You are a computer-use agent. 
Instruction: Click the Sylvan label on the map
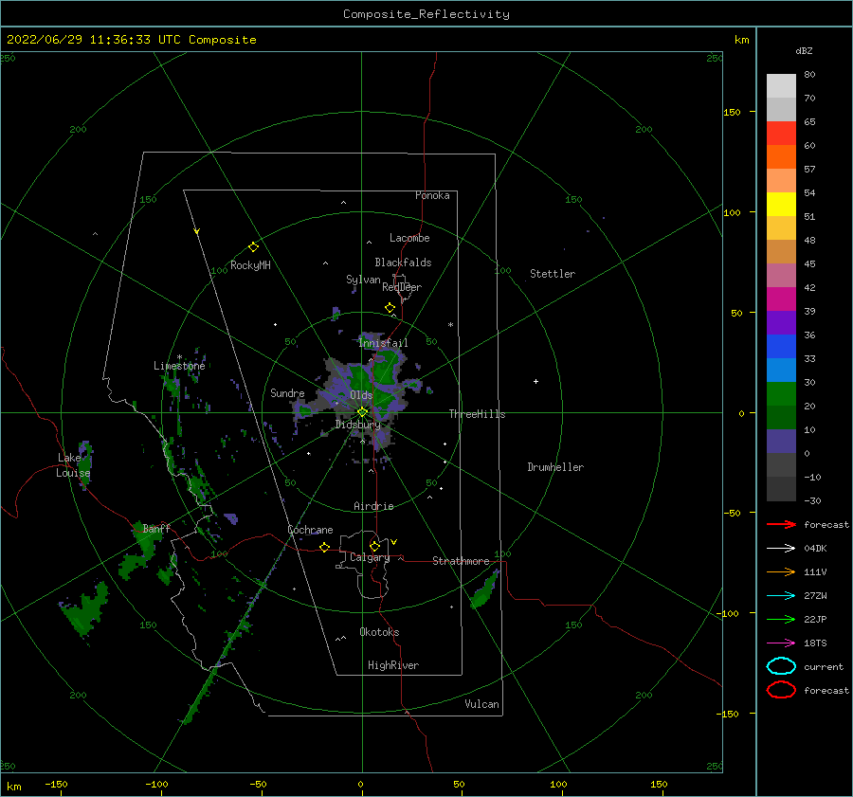click(x=363, y=280)
